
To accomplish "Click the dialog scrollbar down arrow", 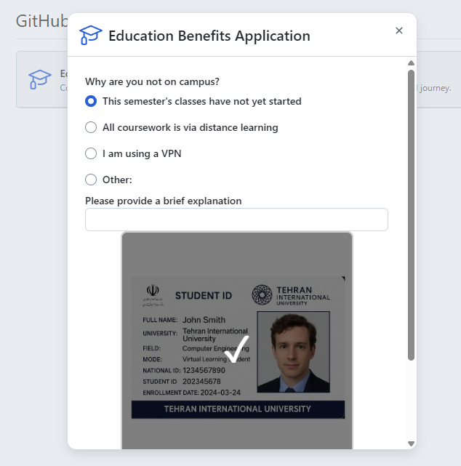I will click(x=411, y=443).
